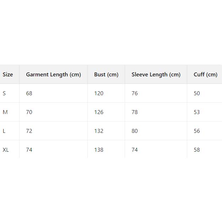
Task: Click sleeve length value 78
Action: [135, 112]
